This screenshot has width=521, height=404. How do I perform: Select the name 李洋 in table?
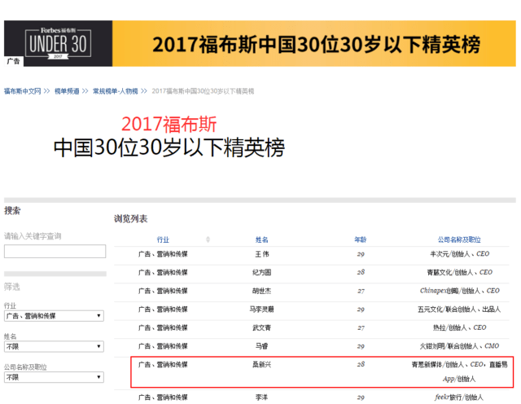pos(262,397)
